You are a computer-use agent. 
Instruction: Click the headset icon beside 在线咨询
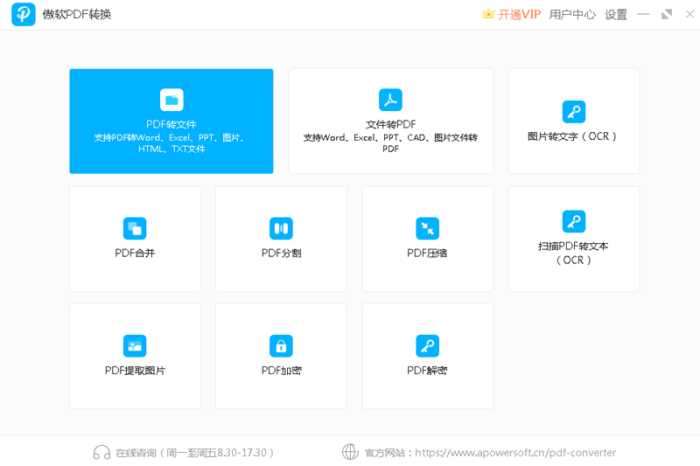coord(101,453)
